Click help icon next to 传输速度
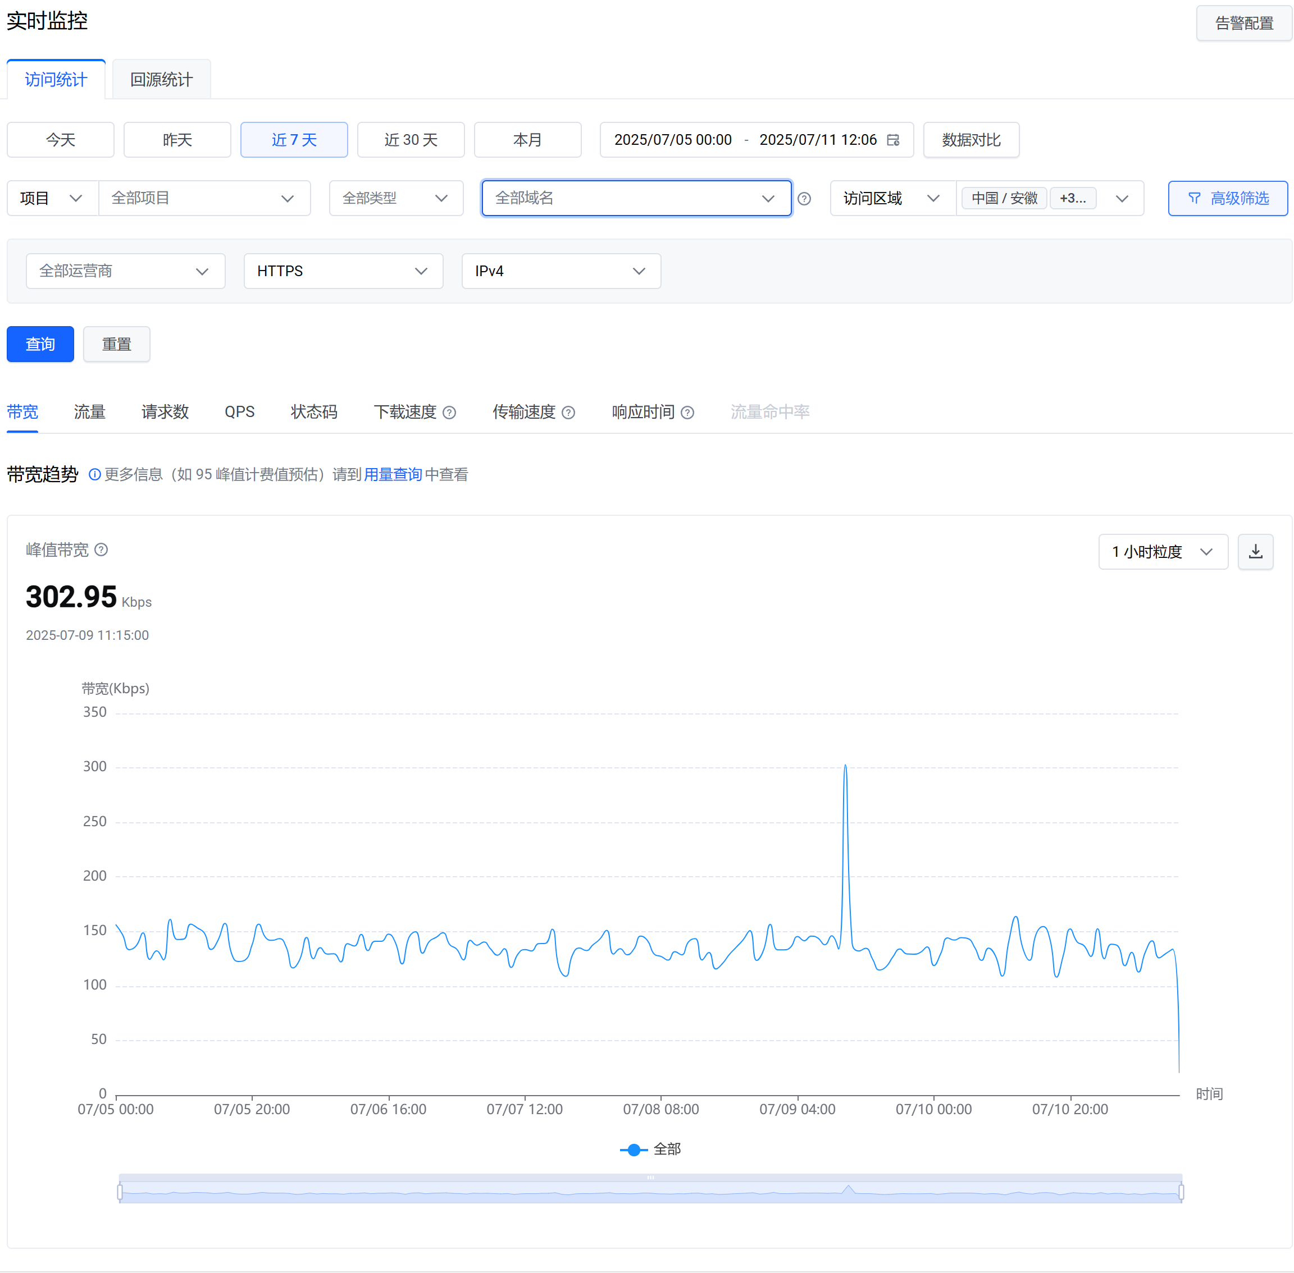This screenshot has width=1294, height=1273. tap(568, 413)
